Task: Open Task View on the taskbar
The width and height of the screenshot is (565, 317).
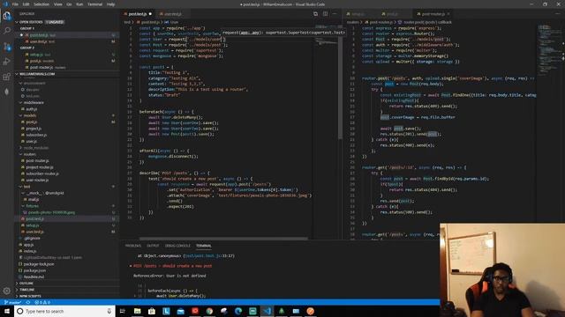Action: pyautogui.click(x=122, y=311)
